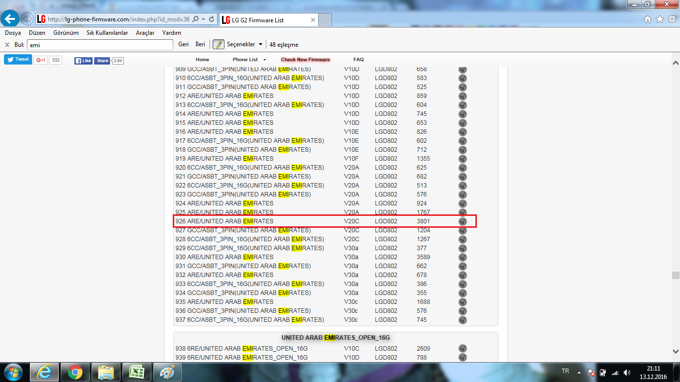
Task: Click Geri to find previous match
Action: click(x=183, y=44)
